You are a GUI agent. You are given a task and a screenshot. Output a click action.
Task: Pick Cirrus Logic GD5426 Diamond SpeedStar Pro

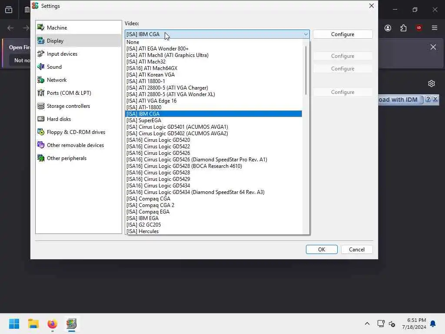click(x=213, y=160)
